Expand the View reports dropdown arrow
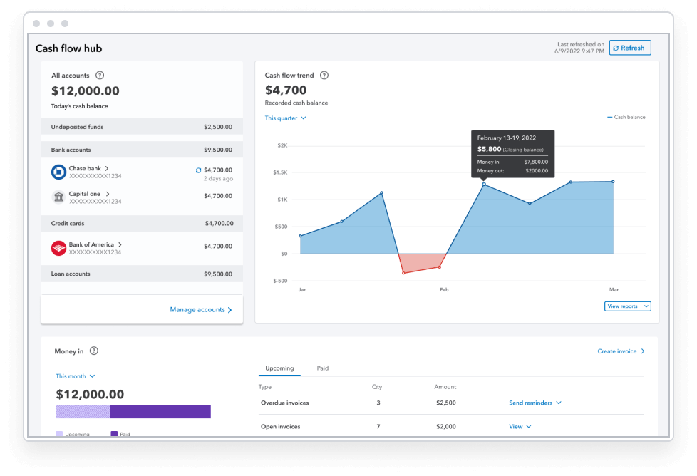This screenshot has width=697, height=476. [x=646, y=306]
